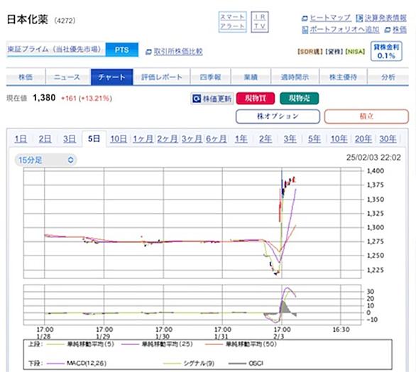Image resolution: width=416 pixels, height=372 pixels.
Task: Click the 単純移動平均(50) legend entry
Action: [241, 344]
